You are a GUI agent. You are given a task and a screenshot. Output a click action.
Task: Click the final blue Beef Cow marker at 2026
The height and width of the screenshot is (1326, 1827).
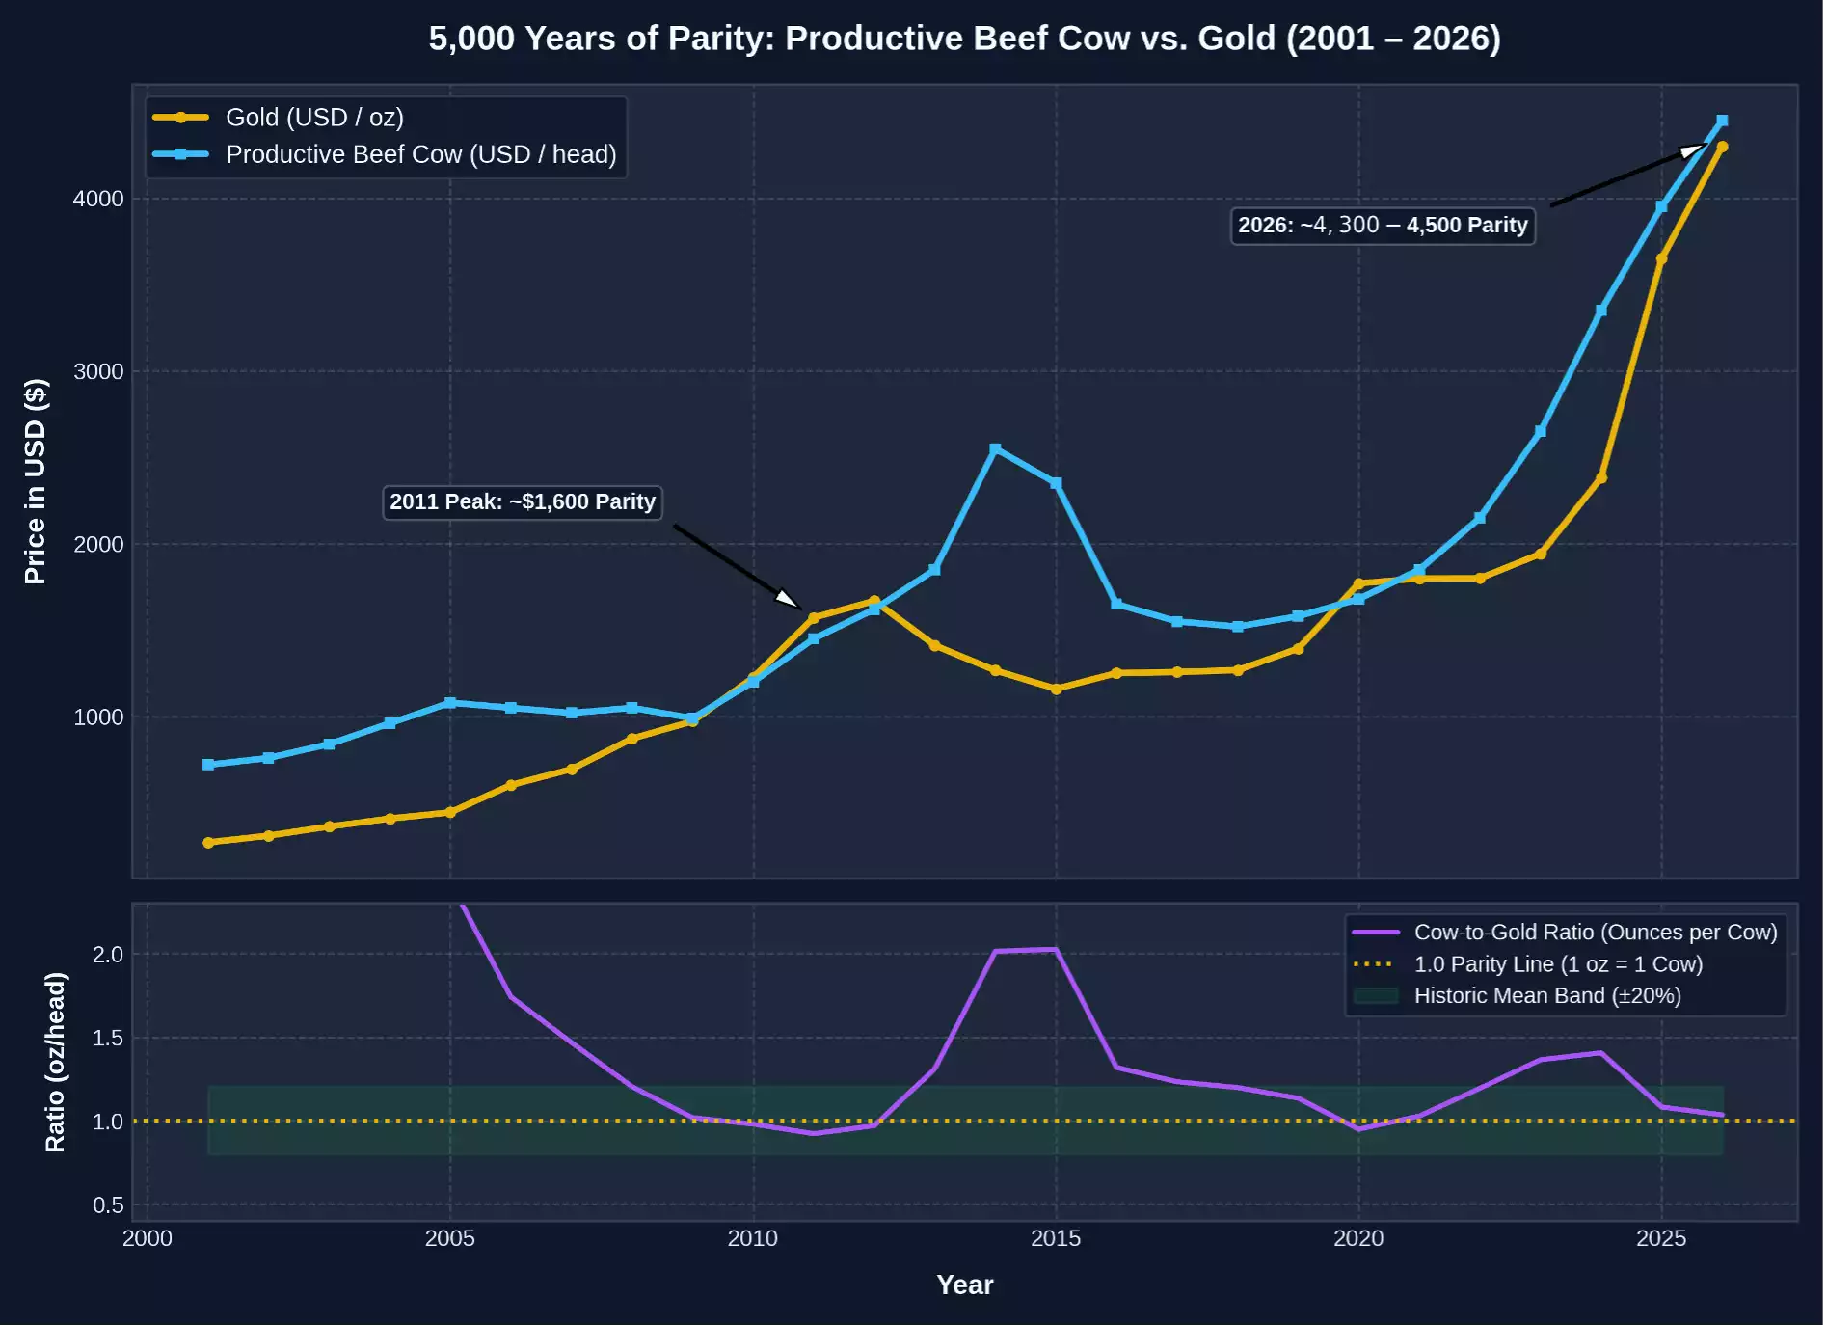pyautogui.click(x=1722, y=122)
